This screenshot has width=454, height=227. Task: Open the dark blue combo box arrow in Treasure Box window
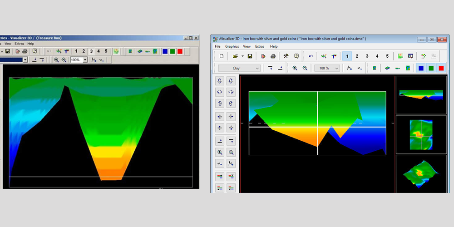(x=25, y=60)
